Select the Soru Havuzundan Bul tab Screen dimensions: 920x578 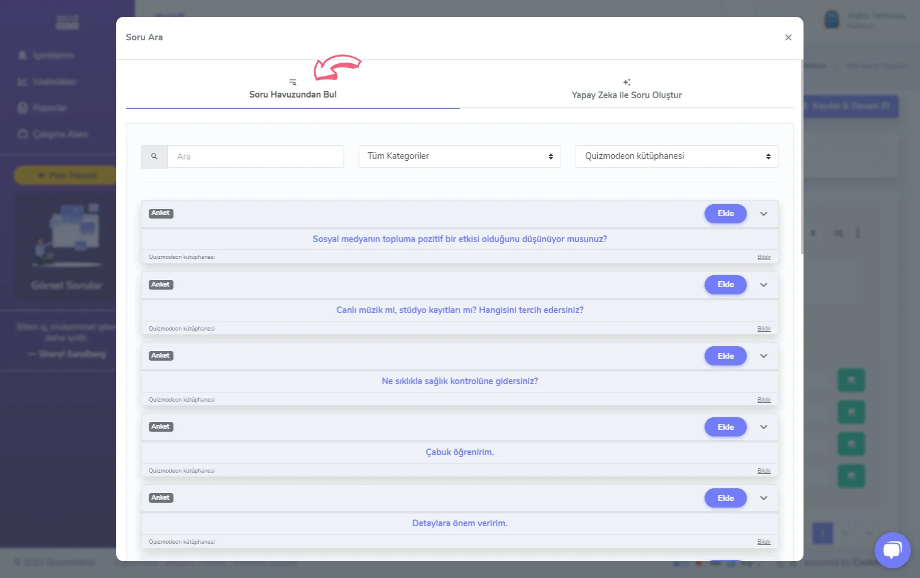pyautogui.click(x=293, y=95)
